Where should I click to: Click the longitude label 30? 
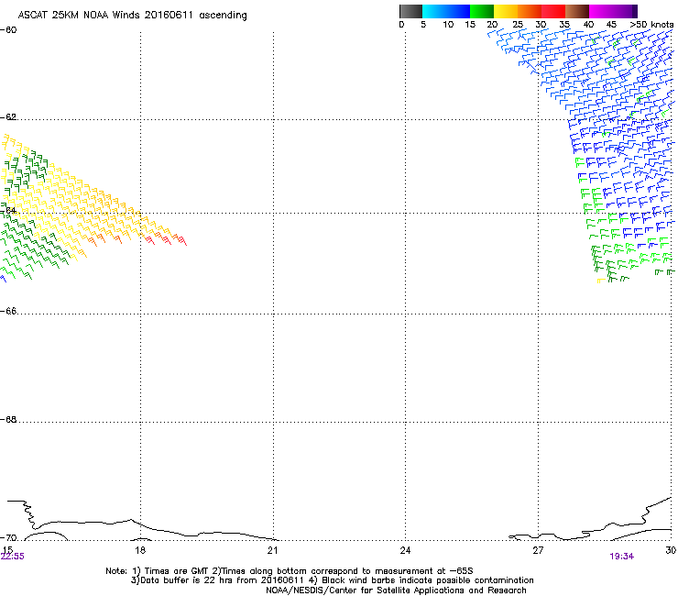(x=671, y=550)
